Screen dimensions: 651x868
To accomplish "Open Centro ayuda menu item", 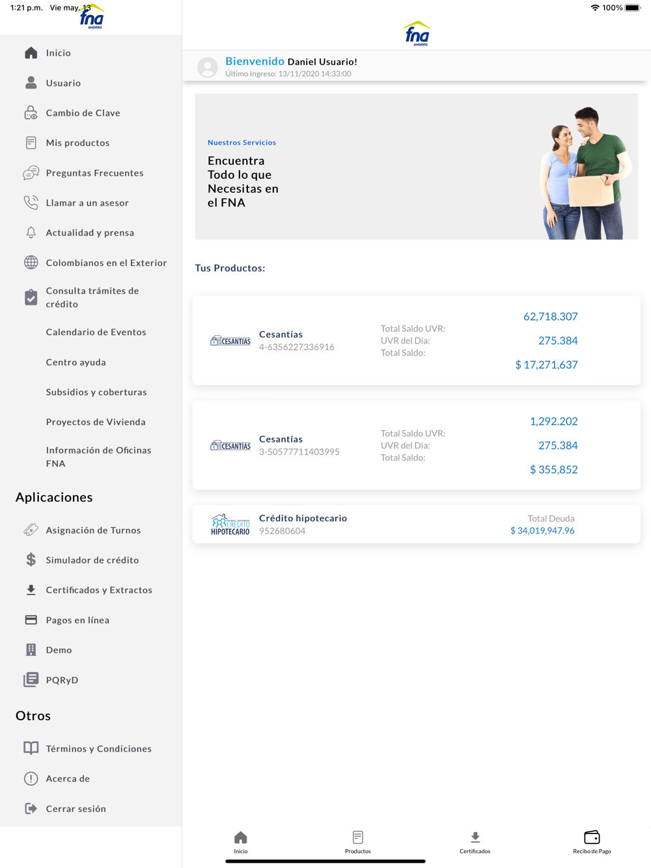I will pyautogui.click(x=76, y=362).
